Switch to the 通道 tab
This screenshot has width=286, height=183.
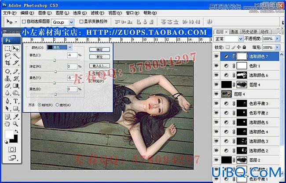(234, 32)
